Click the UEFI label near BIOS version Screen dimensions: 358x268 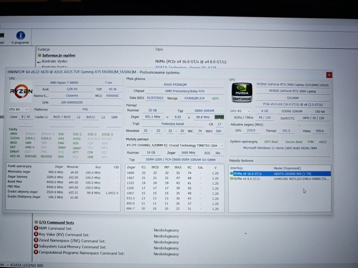coord(215,98)
